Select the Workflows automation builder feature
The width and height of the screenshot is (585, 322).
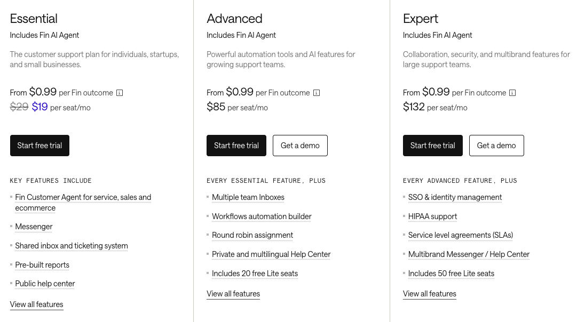pos(262,216)
